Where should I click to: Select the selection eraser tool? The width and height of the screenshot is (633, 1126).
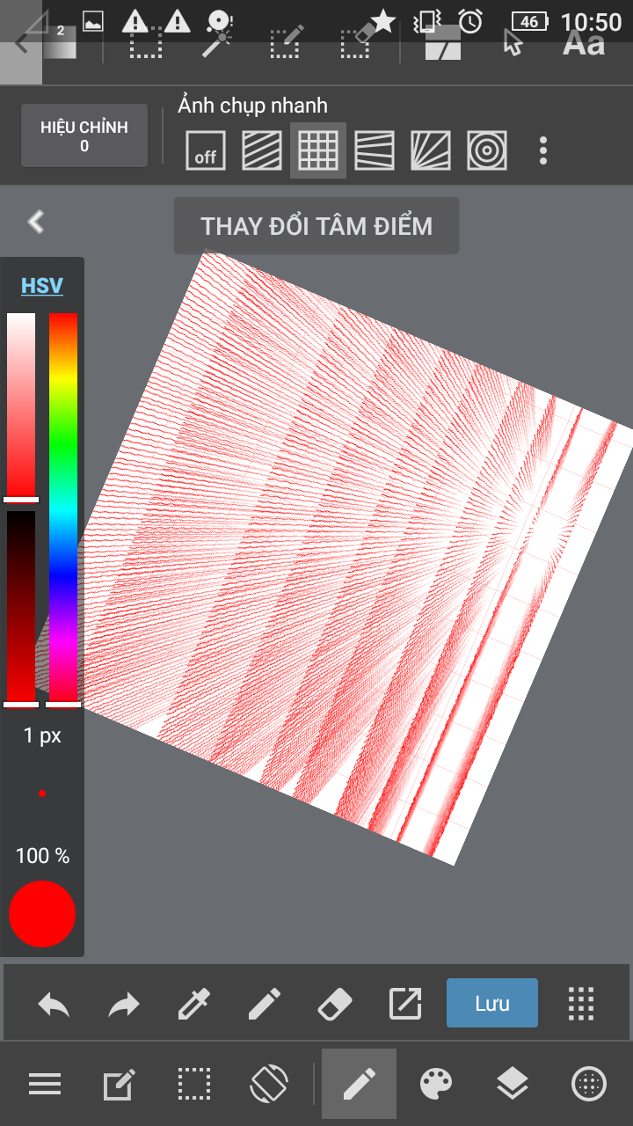coord(356,42)
